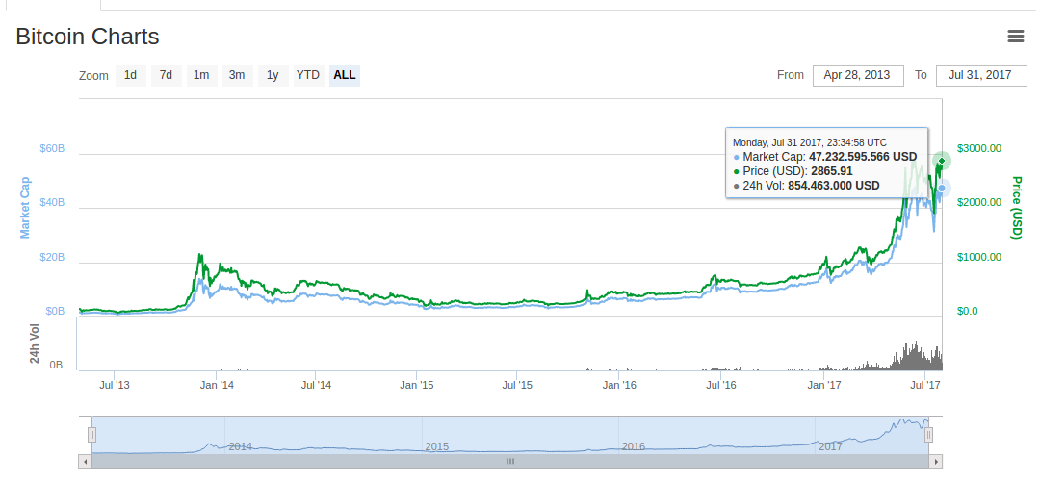Set zoom range to 1d
The height and width of the screenshot is (482, 1040).
(131, 75)
